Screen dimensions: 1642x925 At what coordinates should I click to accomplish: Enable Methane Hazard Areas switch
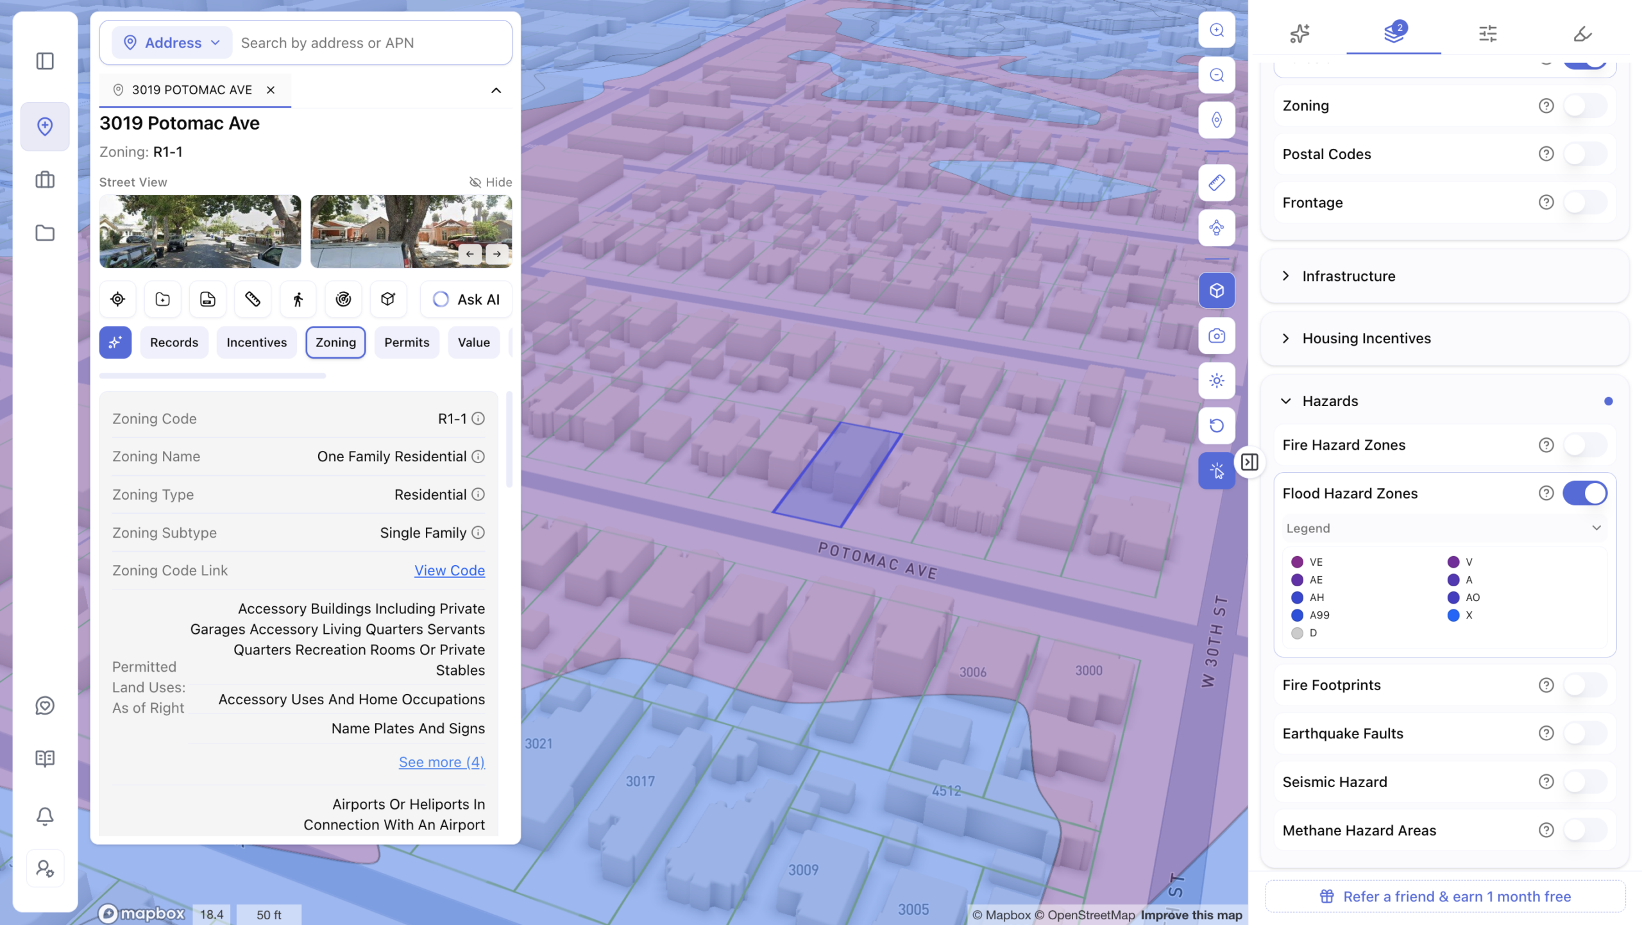pyautogui.click(x=1585, y=830)
